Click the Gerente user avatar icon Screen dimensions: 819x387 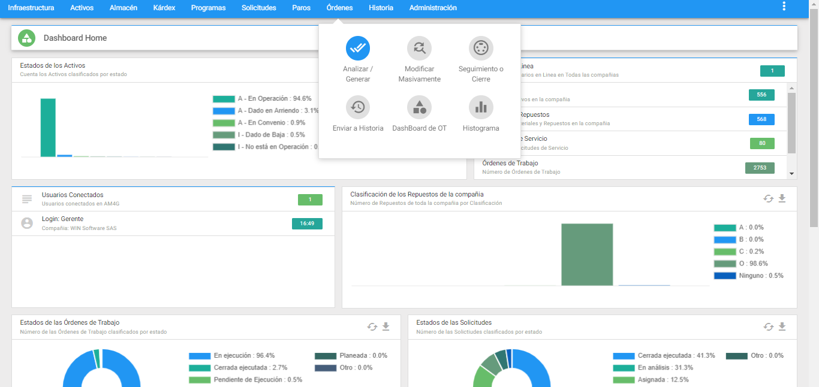26,223
